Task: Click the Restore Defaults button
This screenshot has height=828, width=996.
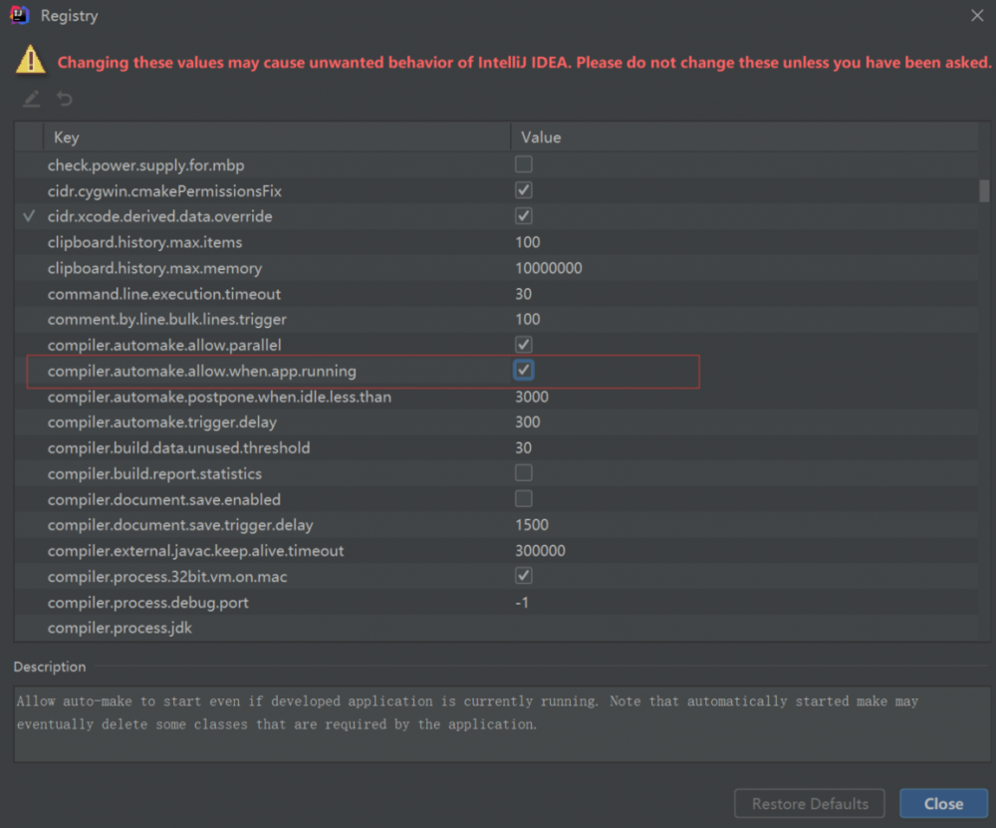Action: [x=810, y=804]
